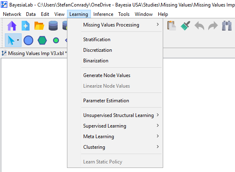Select the blue circle node tool
The image size is (235, 172).
28,40
